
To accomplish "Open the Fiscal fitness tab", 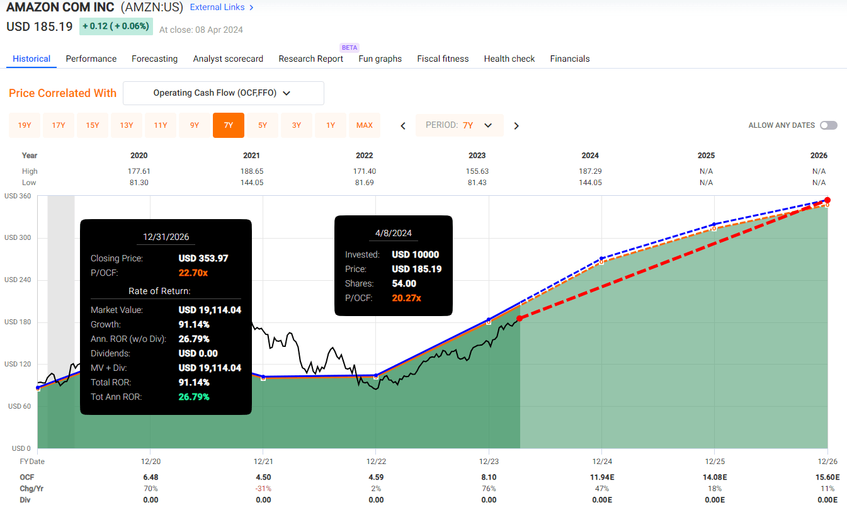I will [x=443, y=59].
